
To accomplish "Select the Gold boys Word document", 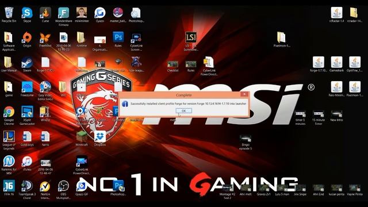I will [27, 139].
